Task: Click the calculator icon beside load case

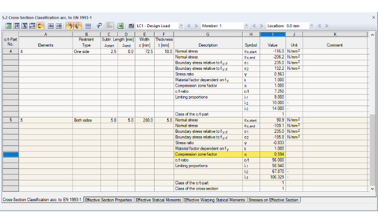Action: (131, 26)
